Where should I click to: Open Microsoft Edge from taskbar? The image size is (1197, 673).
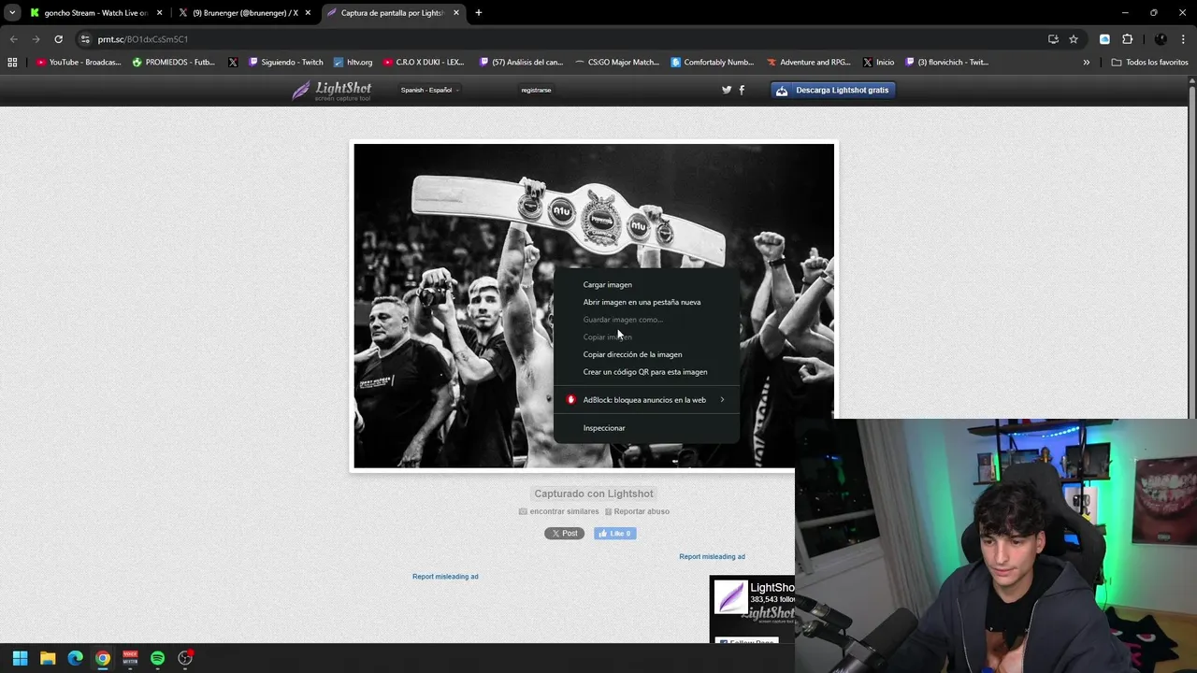pyautogui.click(x=75, y=658)
